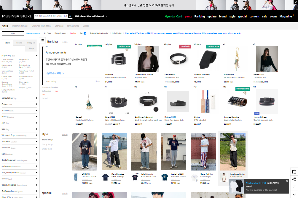Screen dimensions: 298x198
Task: Click the share icon on right sidebar
Action: coord(294,179)
